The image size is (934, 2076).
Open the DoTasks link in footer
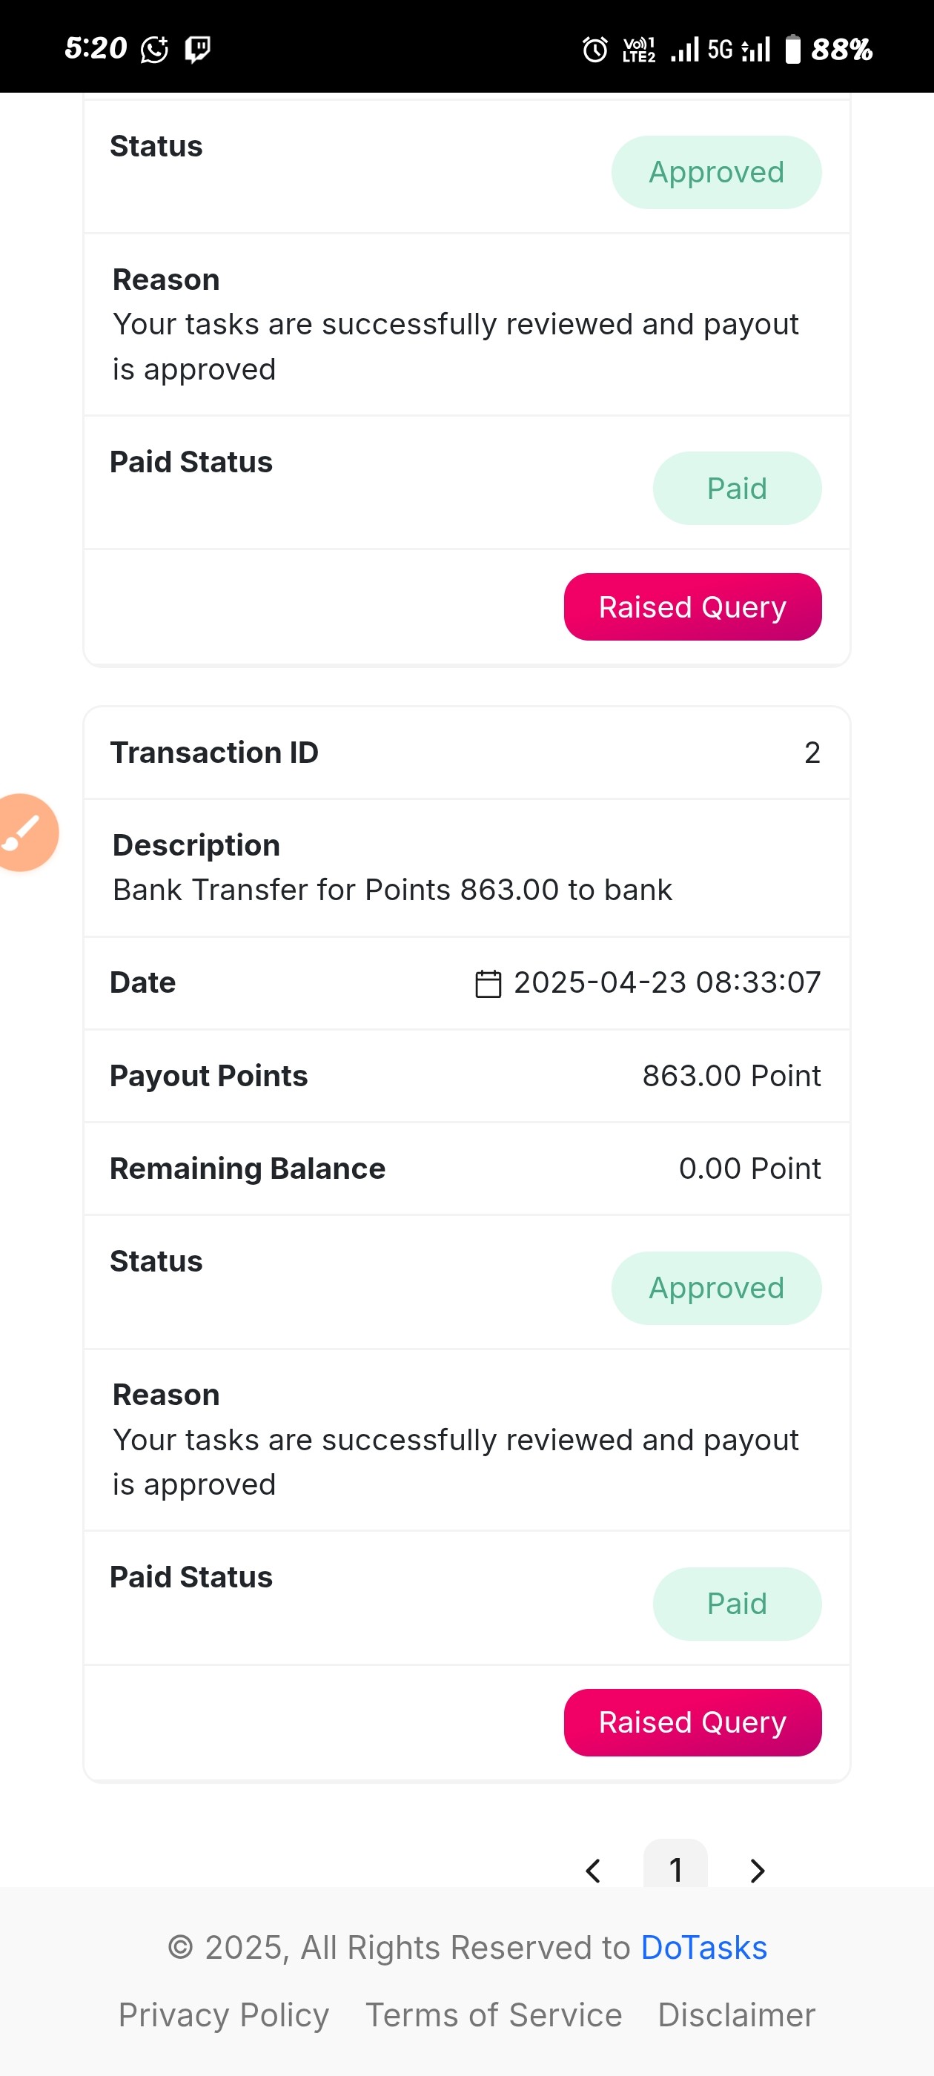click(x=703, y=1947)
